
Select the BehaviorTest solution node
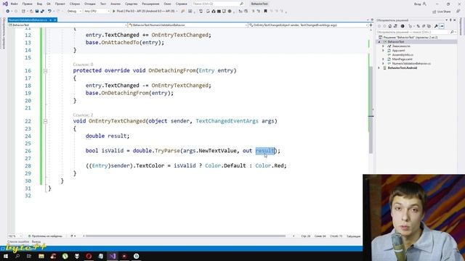coord(410,38)
